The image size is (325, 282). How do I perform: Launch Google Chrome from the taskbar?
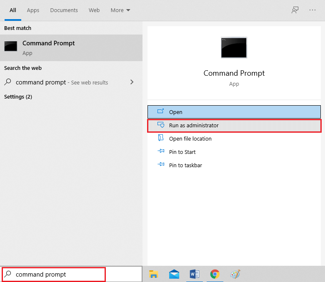point(215,274)
